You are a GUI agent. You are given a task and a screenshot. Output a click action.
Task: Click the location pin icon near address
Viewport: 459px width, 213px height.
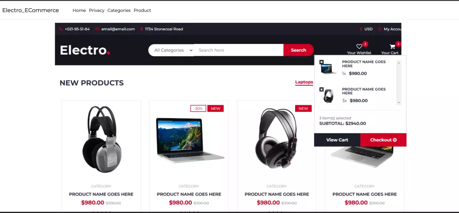[x=142, y=29]
